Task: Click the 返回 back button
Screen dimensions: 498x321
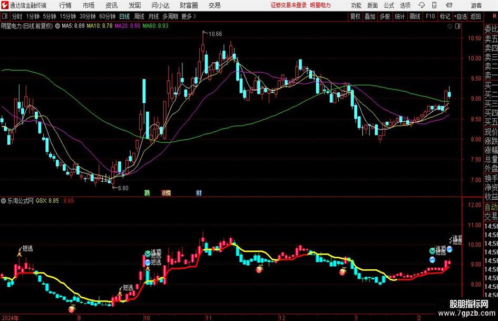Action: (x=475, y=16)
